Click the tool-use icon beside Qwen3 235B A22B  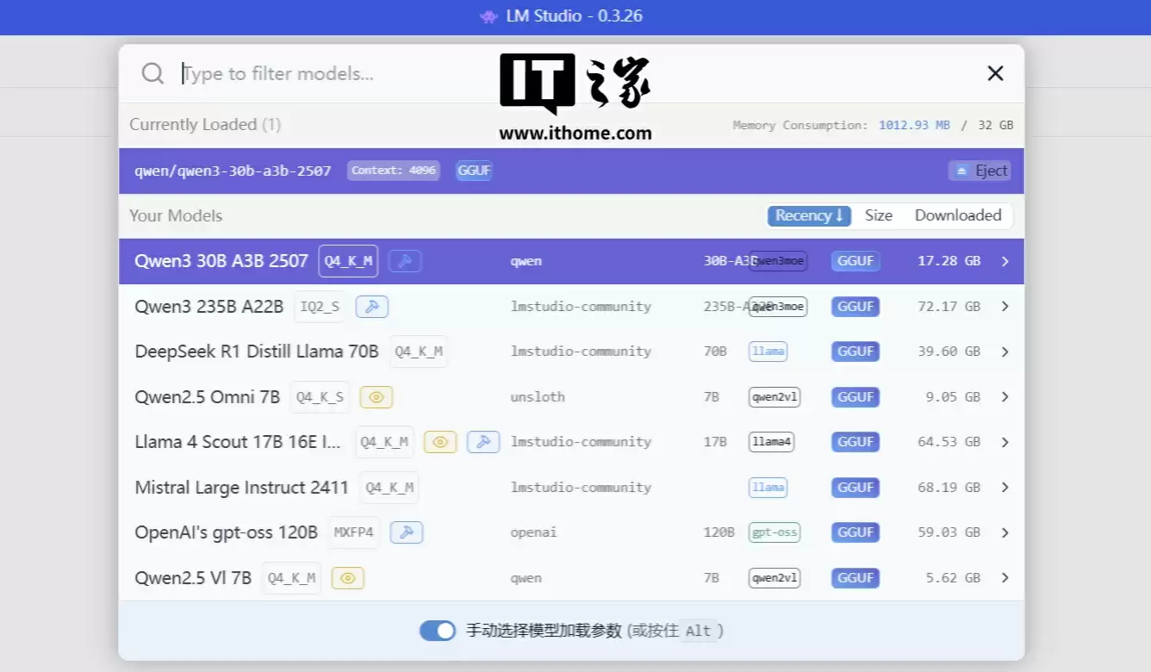(x=371, y=306)
